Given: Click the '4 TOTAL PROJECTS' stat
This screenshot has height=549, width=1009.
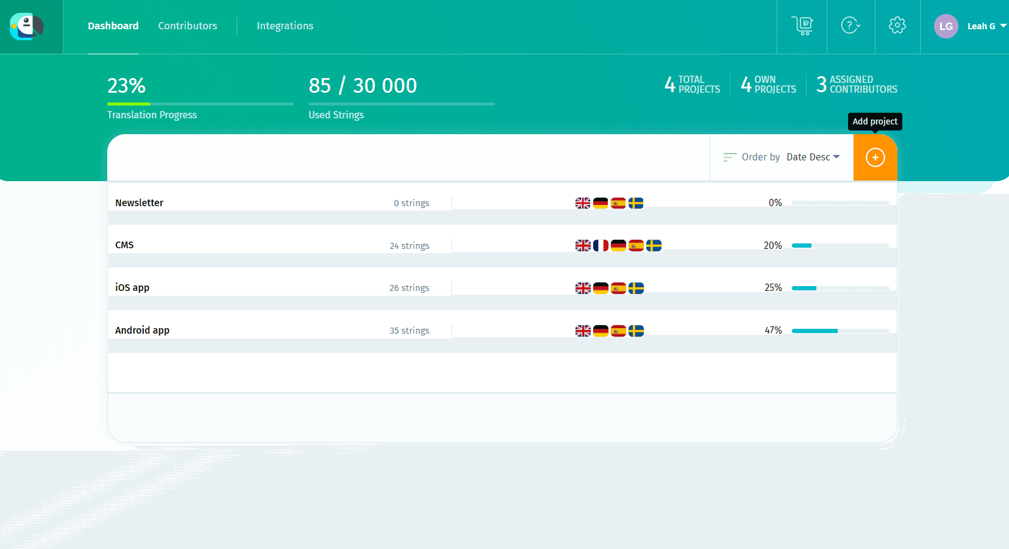Looking at the screenshot, I should [x=693, y=84].
